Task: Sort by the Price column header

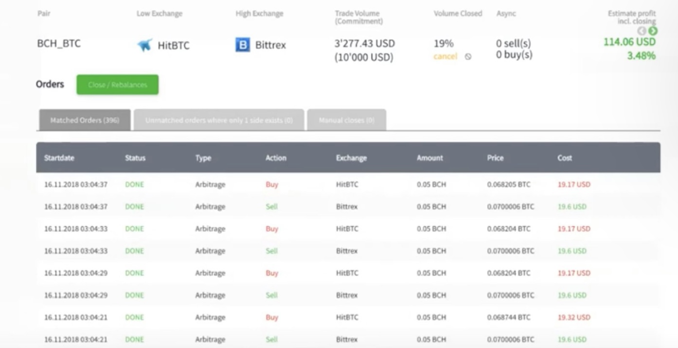Action: [x=495, y=158]
